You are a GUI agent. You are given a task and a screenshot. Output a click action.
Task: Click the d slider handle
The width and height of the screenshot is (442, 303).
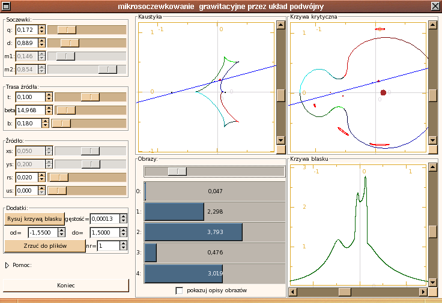(x=70, y=43)
